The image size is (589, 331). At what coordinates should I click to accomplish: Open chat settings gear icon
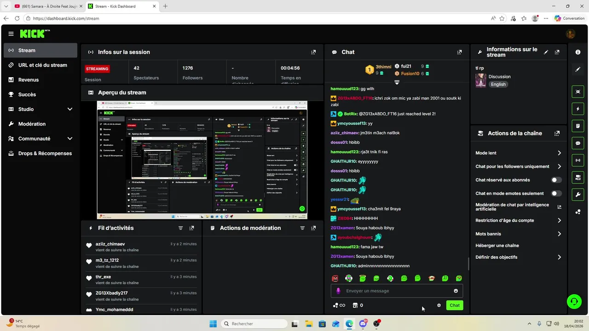pyautogui.click(x=439, y=305)
